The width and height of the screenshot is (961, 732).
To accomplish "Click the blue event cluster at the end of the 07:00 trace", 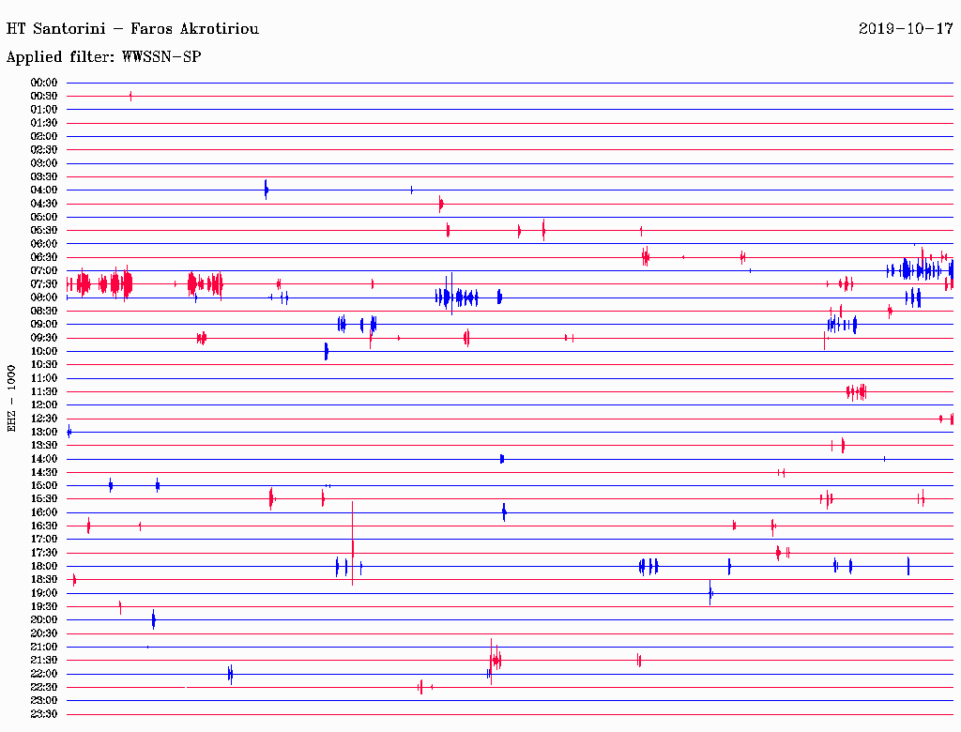I will tap(920, 269).
